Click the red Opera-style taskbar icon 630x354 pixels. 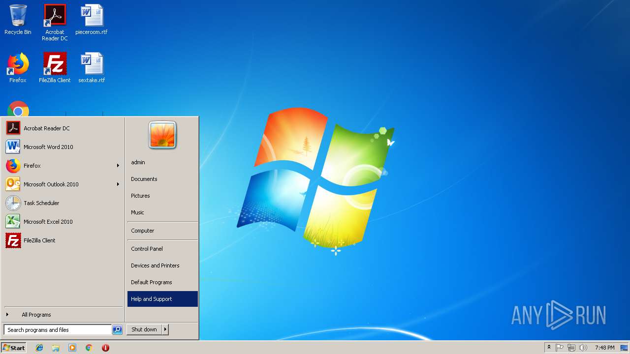pyautogui.click(x=105, y=348)
